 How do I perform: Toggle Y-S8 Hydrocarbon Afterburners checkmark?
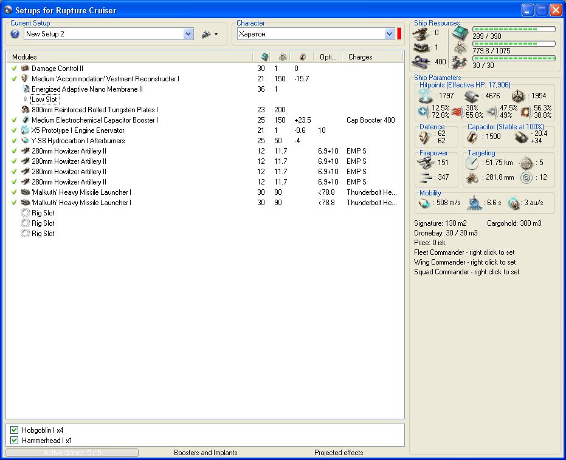(x=14, y=140)
